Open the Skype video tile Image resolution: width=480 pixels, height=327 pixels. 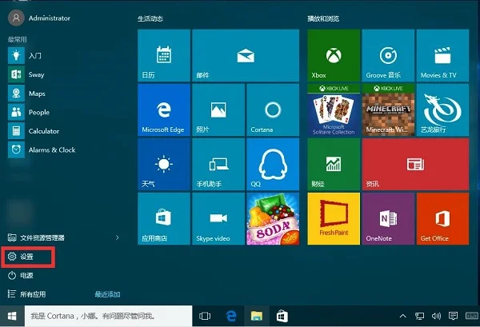(x=217, y=220)
